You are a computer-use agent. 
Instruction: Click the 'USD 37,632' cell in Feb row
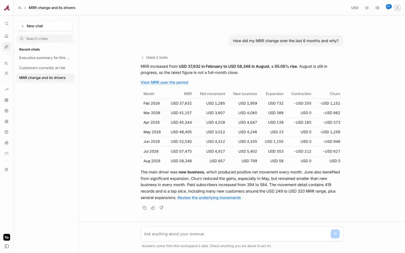tap(181, 103)
